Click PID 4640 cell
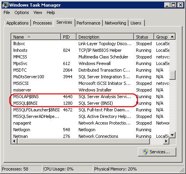This screenshot has width=186, height=174. pos(68,97)
